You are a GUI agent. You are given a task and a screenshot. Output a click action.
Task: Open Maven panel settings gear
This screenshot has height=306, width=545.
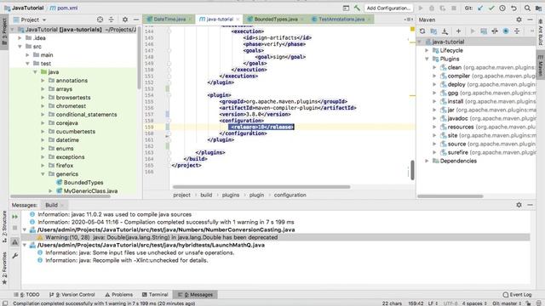519,20
